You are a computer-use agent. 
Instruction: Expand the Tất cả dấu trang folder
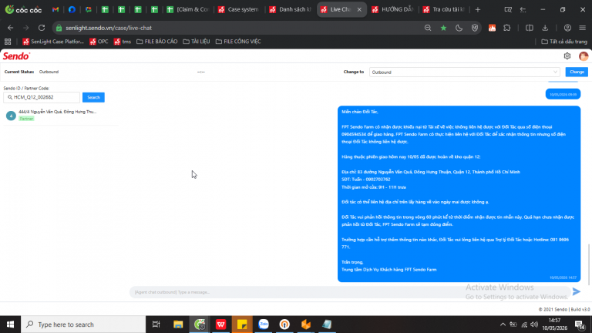coord(564,42)
